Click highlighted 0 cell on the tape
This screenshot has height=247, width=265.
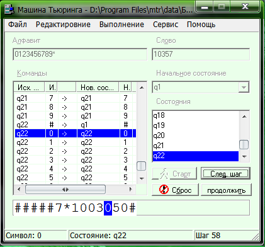pyautogui.click(x=108, y=208)
